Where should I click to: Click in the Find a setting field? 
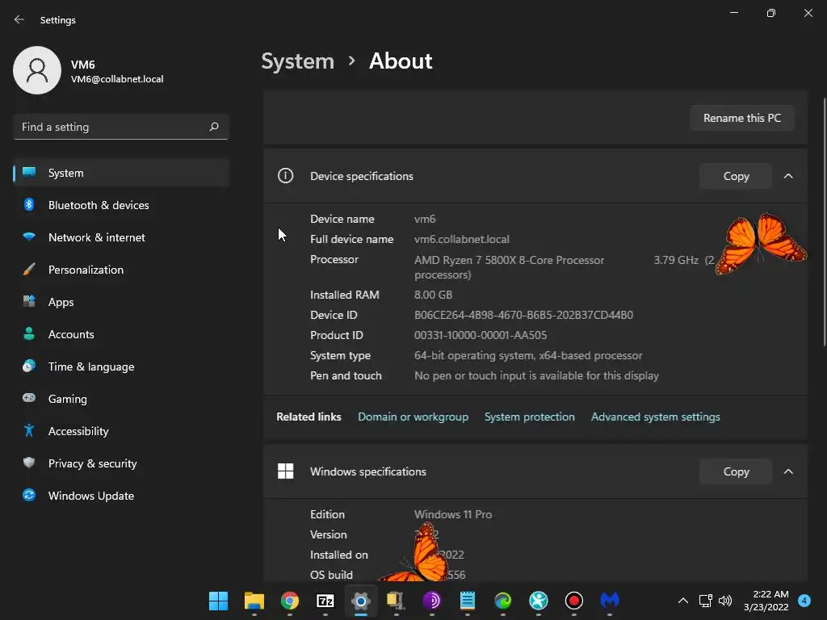(x=121, y=127)
